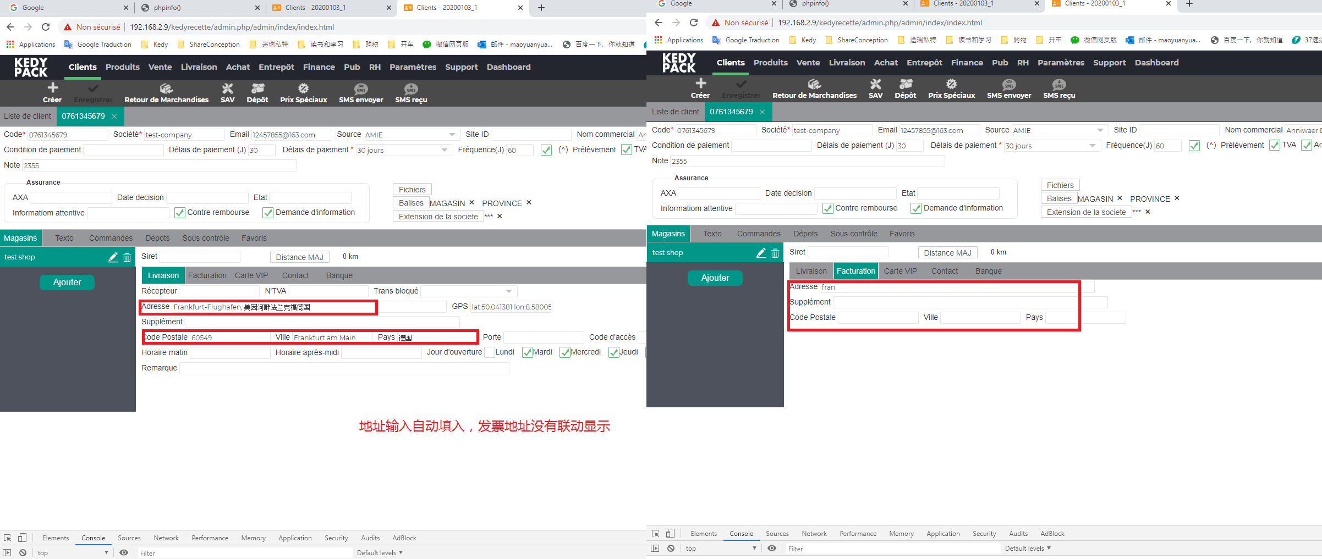Close the 0761345679 client tab, left window

[x=114, y=116]
